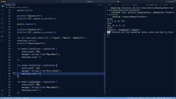Click the terminal cursor input area

click(x=108, y=37)
